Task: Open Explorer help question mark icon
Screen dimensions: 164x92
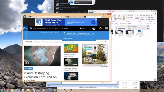Action: pos(156,13)
